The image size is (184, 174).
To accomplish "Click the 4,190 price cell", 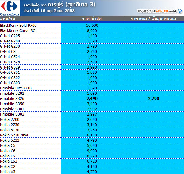I will 92,167.
